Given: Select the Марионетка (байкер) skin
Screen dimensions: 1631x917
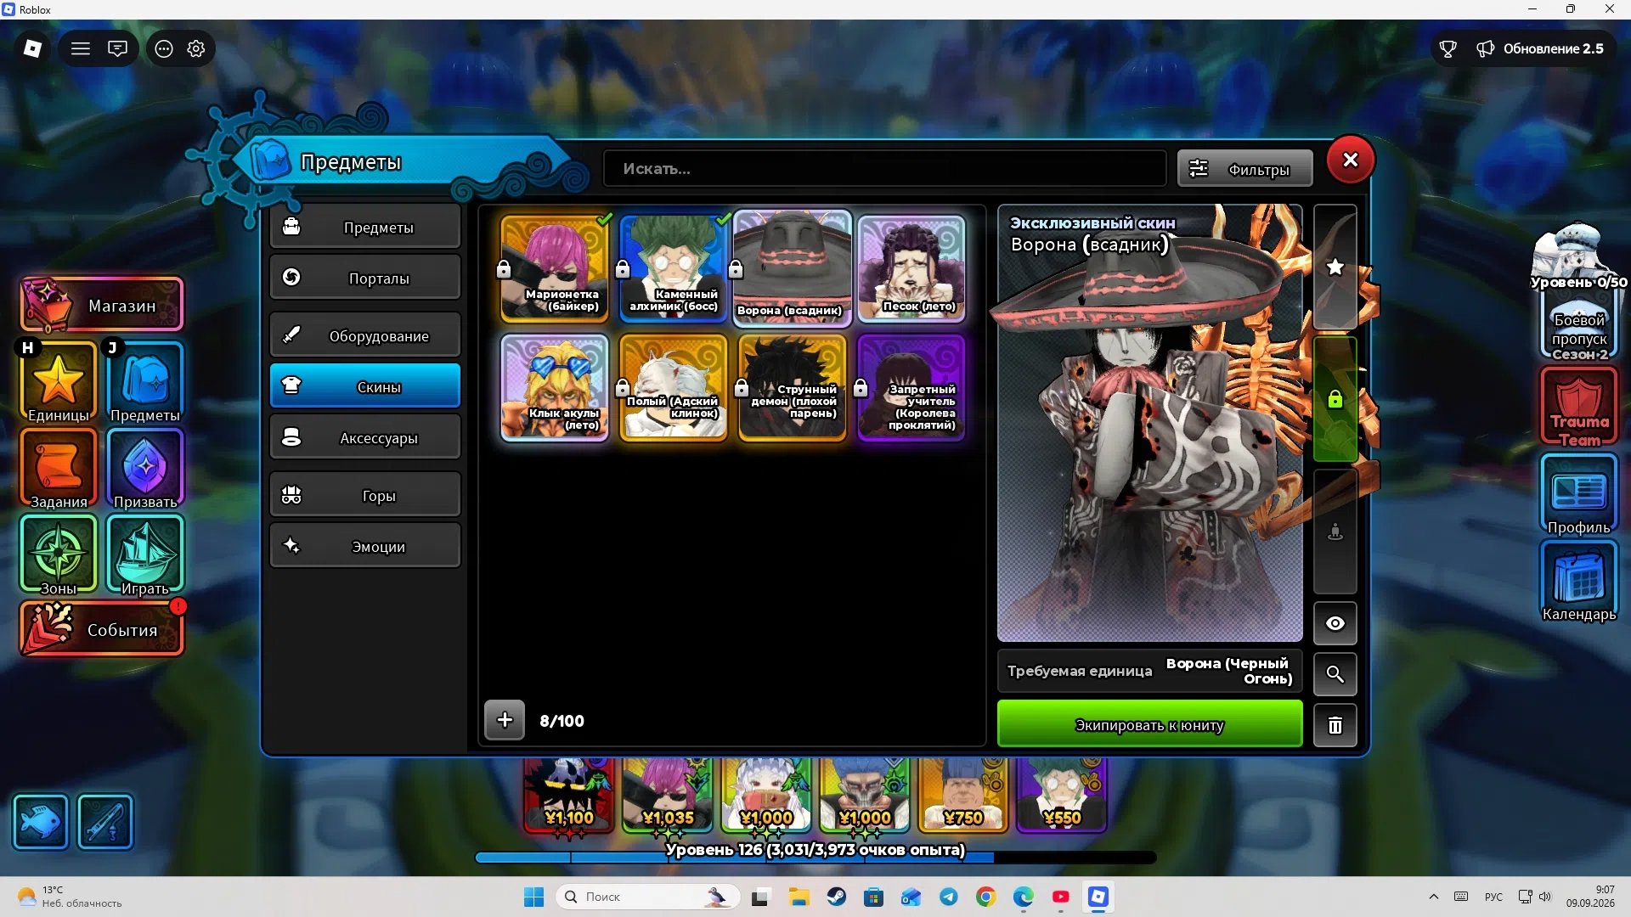Looking at the screenshot, I should pyautogui.click(x=555, y=268).
